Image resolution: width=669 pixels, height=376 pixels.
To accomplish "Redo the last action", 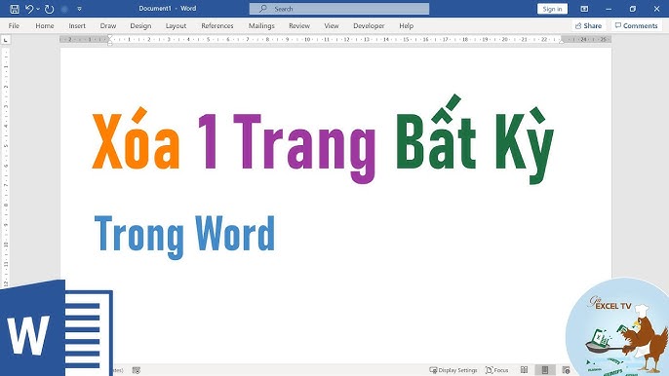I will [x=49, y=9].
